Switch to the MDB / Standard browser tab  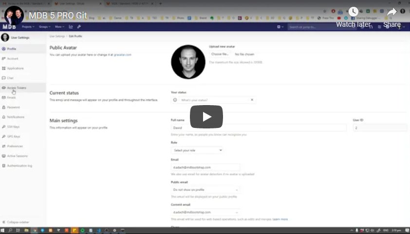point(130,4)
